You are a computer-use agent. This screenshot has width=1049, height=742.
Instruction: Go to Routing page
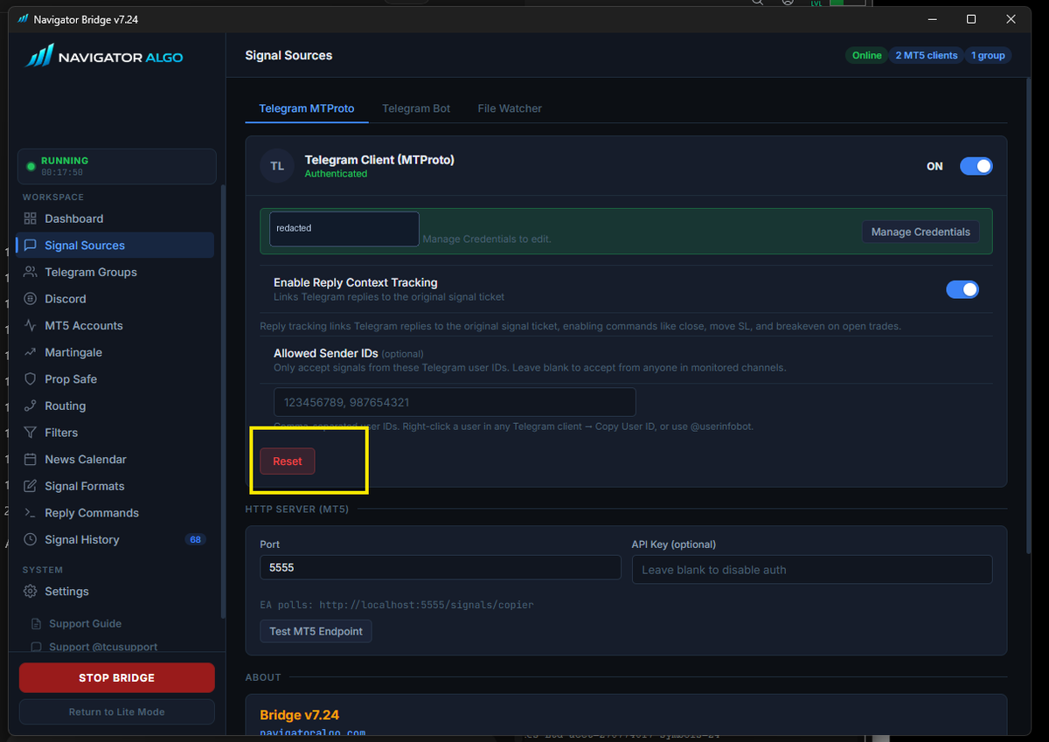[x=115, y=406]
